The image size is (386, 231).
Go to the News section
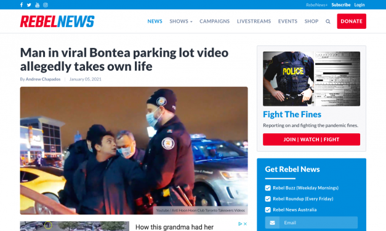click(155, 22)
